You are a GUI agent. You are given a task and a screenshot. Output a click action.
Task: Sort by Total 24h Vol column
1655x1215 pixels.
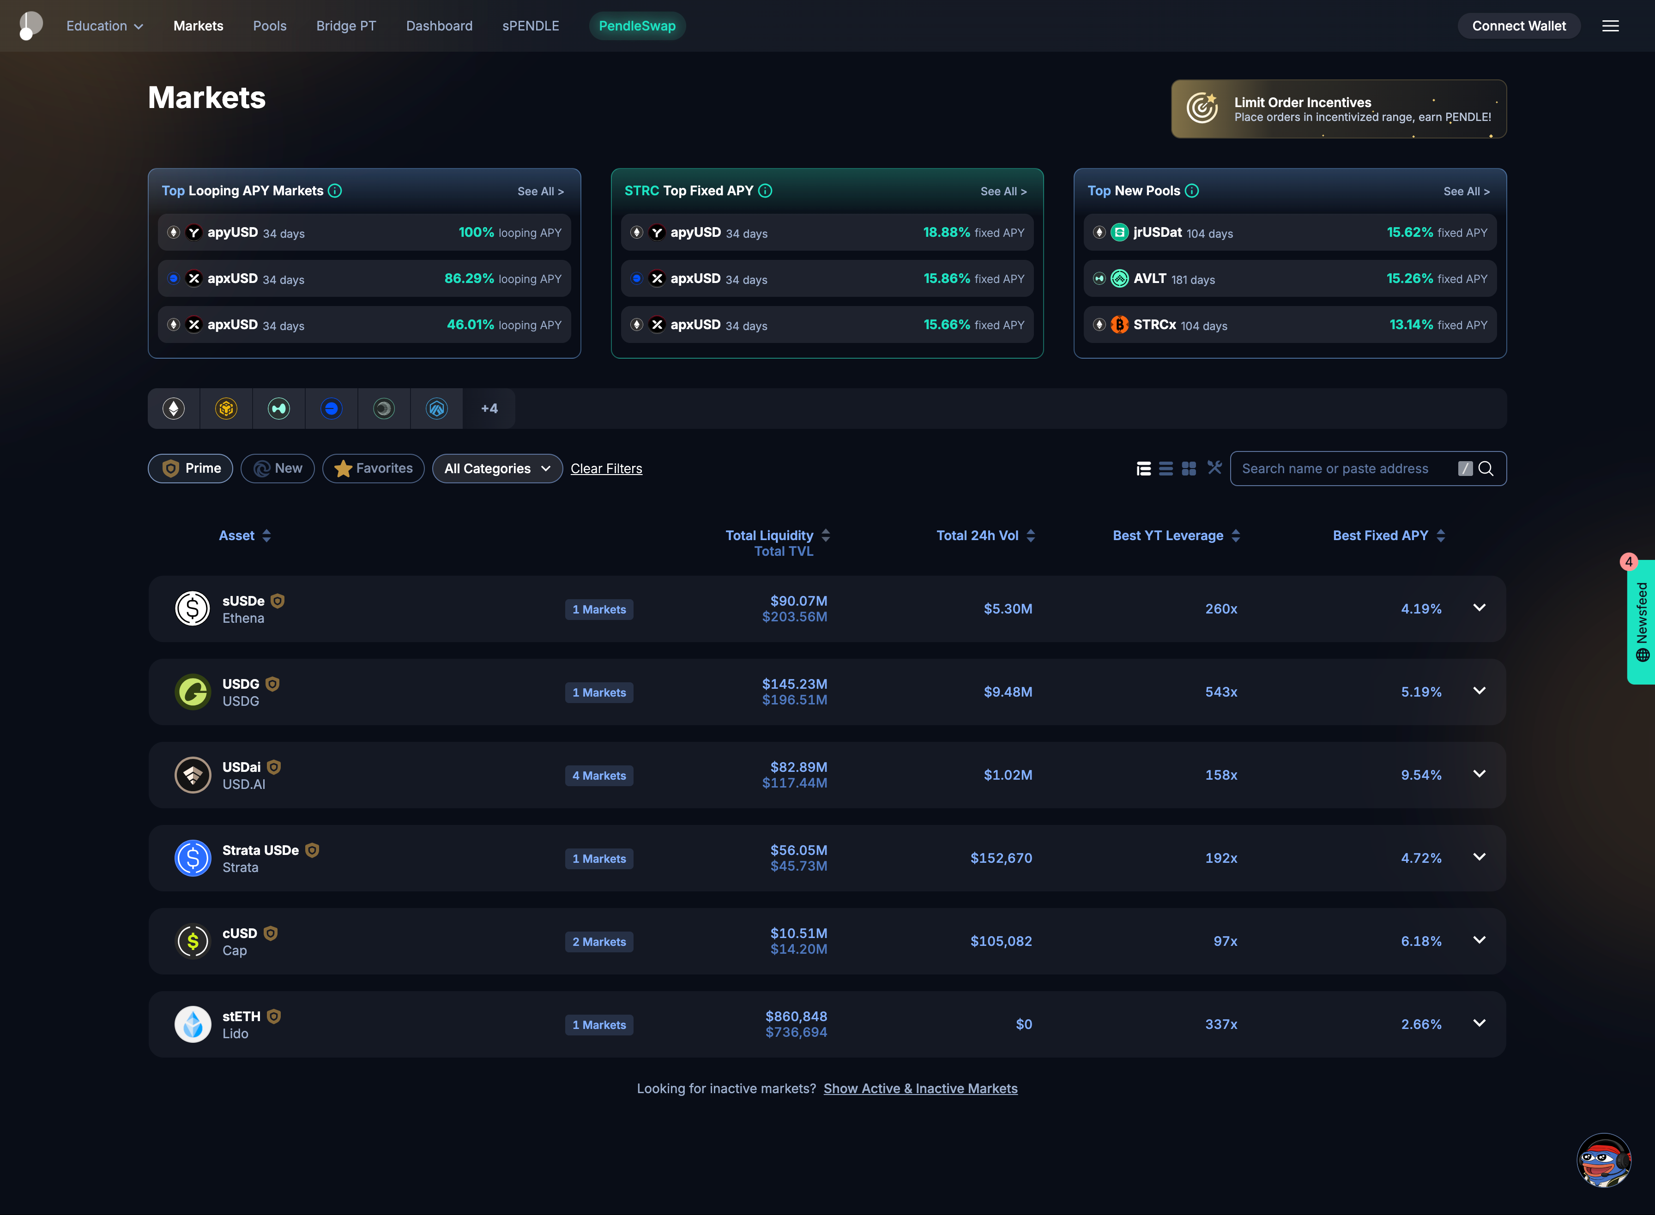click(x=985, y=535)
